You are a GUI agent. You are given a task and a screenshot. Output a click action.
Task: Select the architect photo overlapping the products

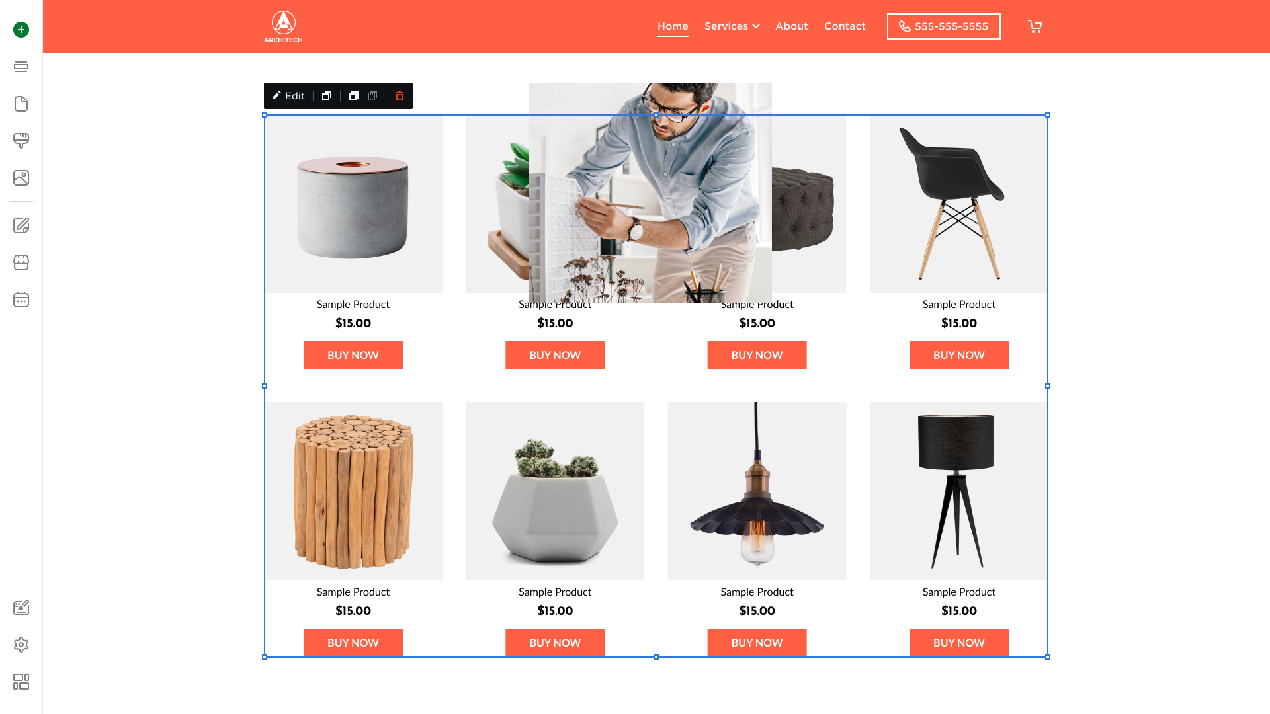click(x=650, y=193)
